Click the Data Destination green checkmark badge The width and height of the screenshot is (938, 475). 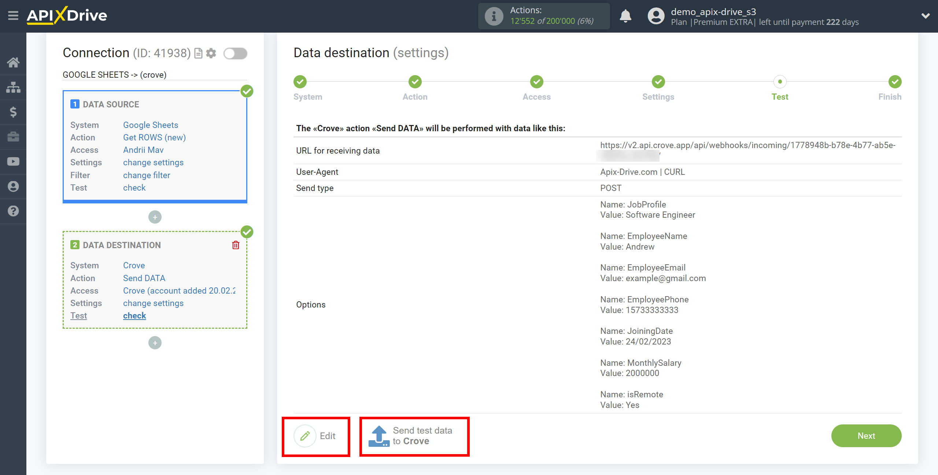[247, 232]
